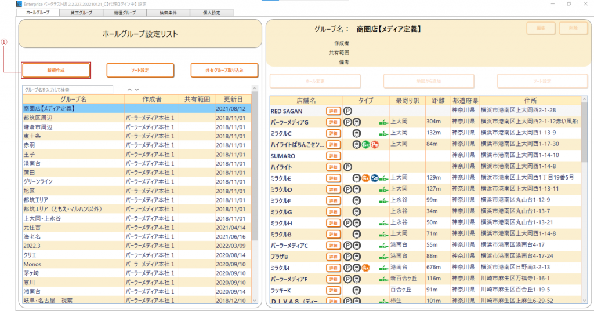The image size is (594, 311).
Task: Click parking icon in ハイライト row
Action: 347,167
